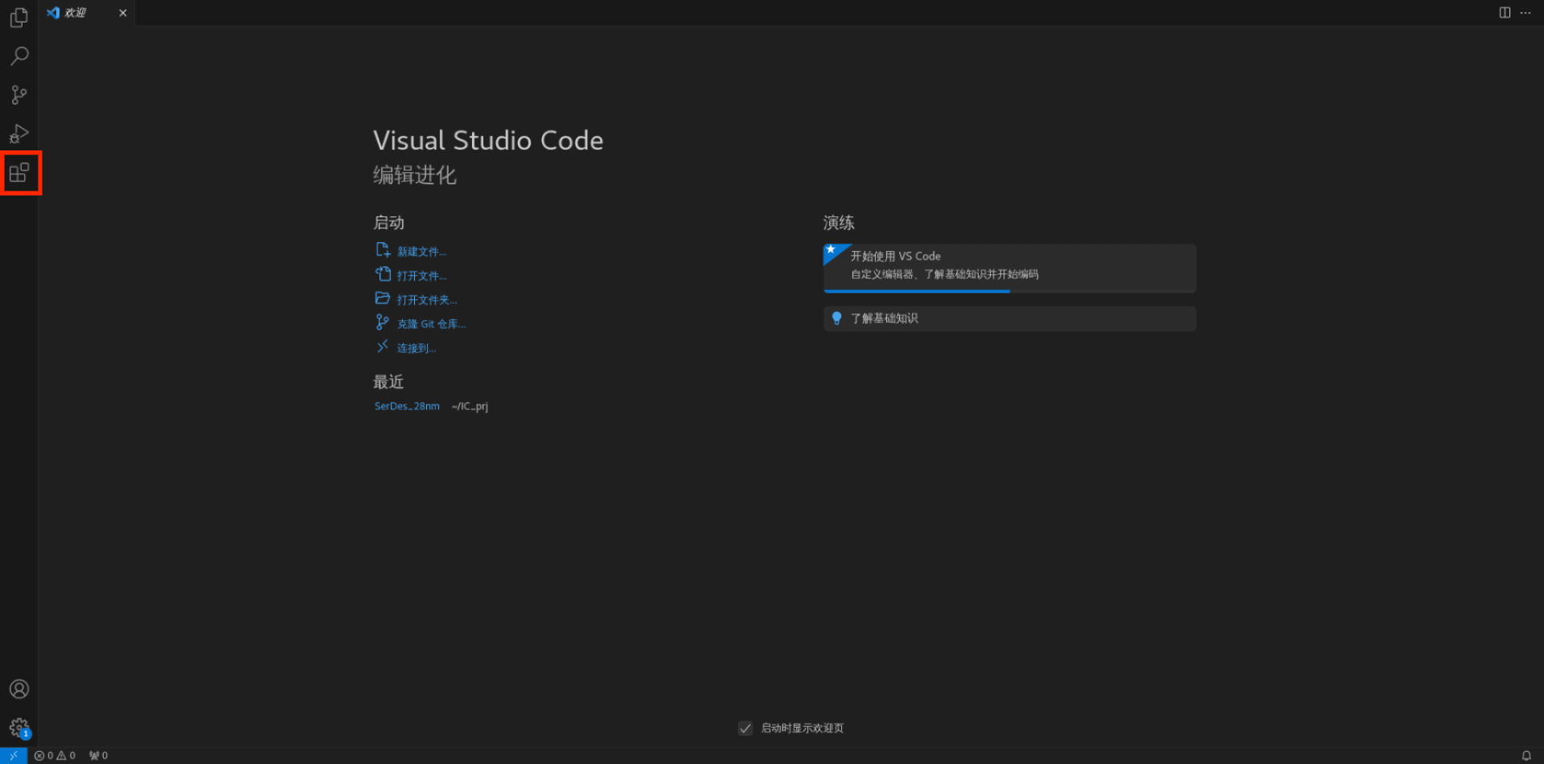Screen dimensions: 1544x764
Task: Click the folder icon beside 打开文件夹
Action: [383, 298]
